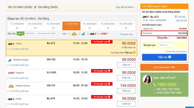
Task: Click Chọn vé for flight QH-152
Action: pyautogui.click(x=126, y=65)
